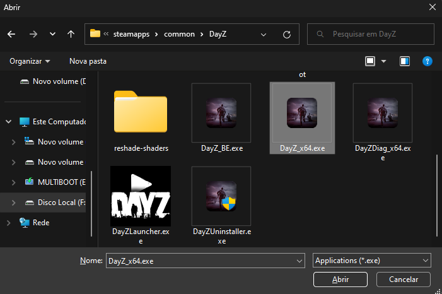Open view options dropdown arrow

(383, 61)
